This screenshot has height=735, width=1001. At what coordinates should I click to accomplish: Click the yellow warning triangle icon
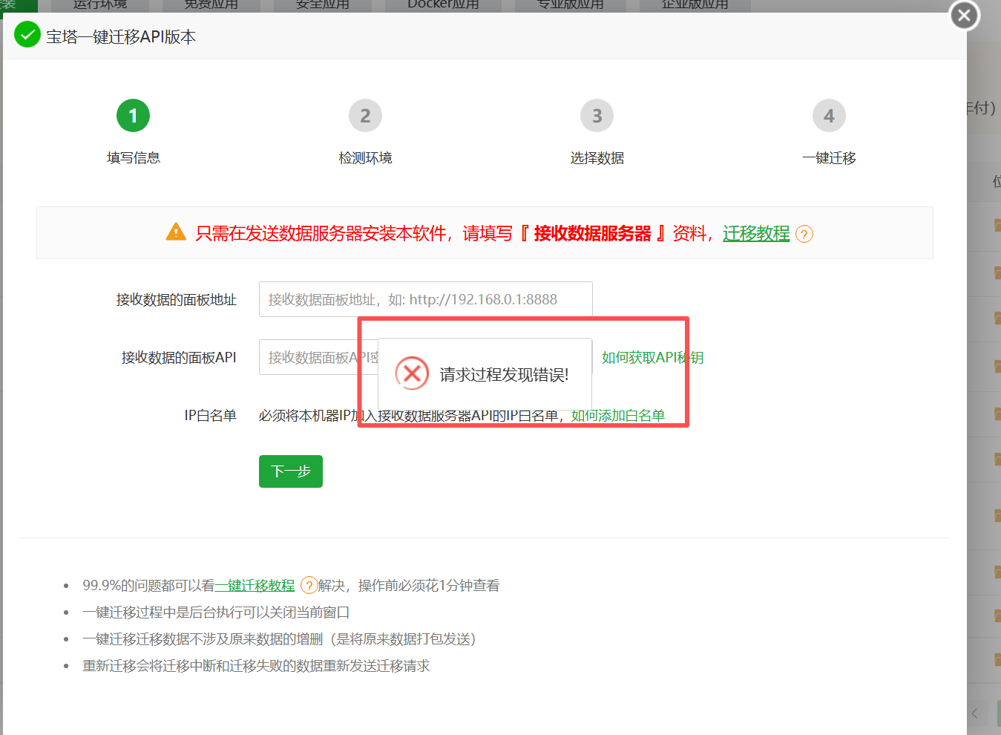[176, 232]
